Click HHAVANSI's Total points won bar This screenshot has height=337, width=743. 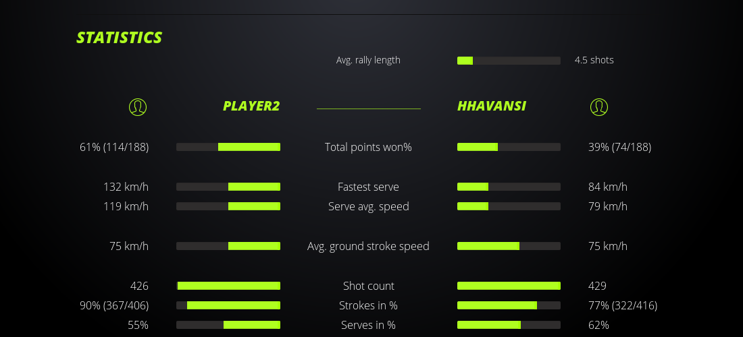(509, 147)
